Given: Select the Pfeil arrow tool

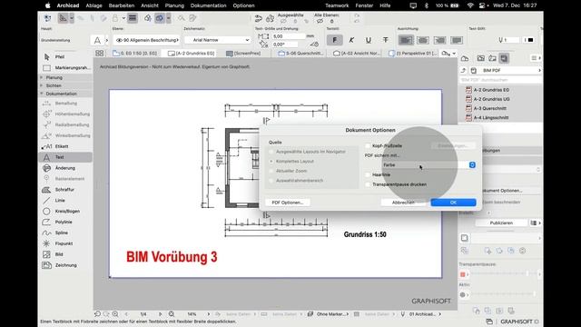Looking at the screenshot, I should pyautogui.click(x=65, y=56).
